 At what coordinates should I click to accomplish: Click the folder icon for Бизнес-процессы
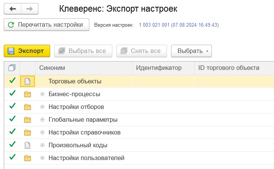pos(28,94)
